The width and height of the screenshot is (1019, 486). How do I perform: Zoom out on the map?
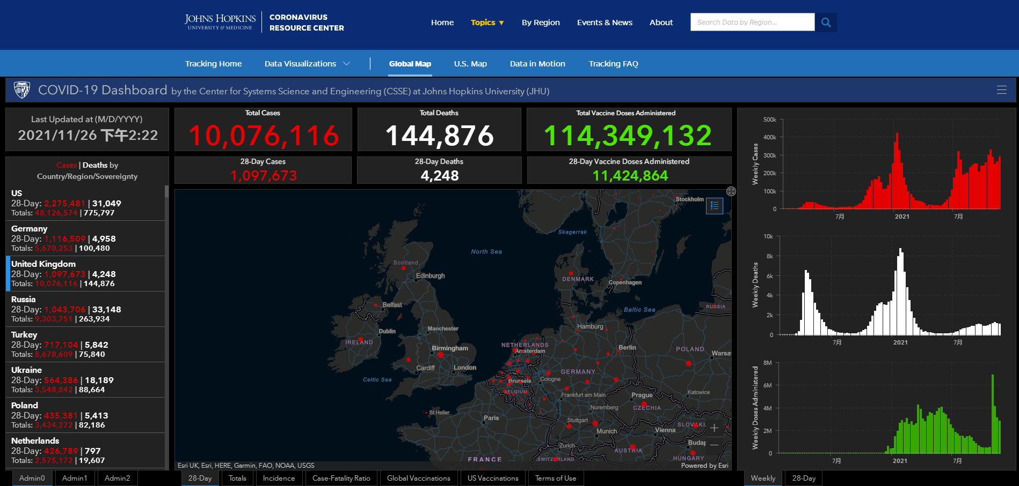[714, 445]
